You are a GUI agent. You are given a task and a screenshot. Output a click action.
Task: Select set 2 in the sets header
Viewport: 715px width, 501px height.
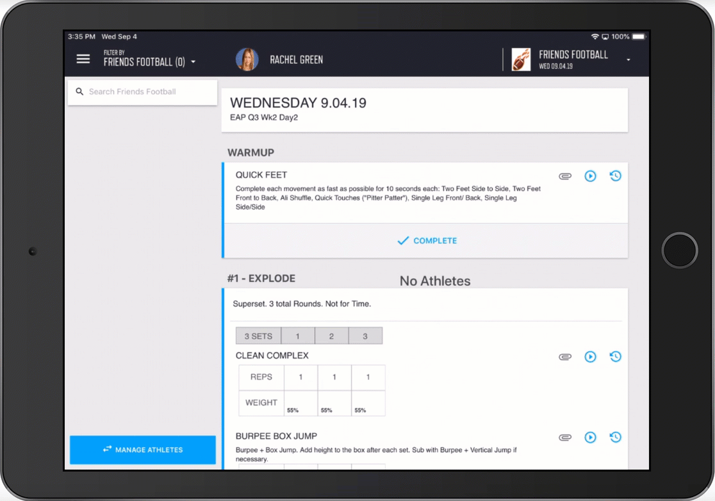[331, 336]
